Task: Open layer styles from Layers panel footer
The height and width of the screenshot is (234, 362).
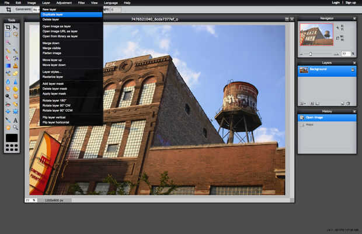Action: (x=318, y=104)
